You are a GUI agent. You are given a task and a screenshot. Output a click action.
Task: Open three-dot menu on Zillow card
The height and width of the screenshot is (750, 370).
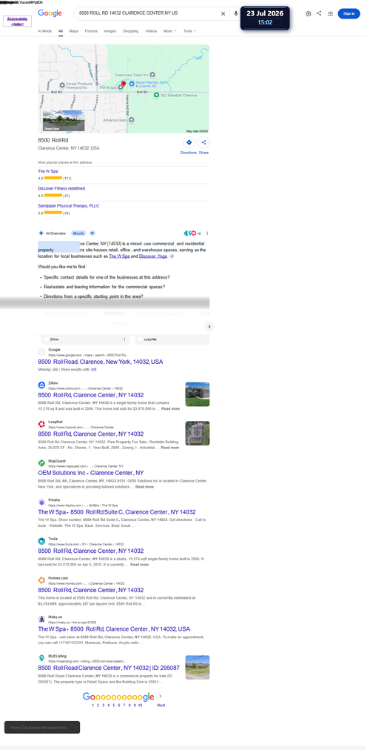124,339
